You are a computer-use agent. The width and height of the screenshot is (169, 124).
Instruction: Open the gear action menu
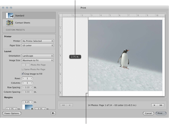click(53, 113)
